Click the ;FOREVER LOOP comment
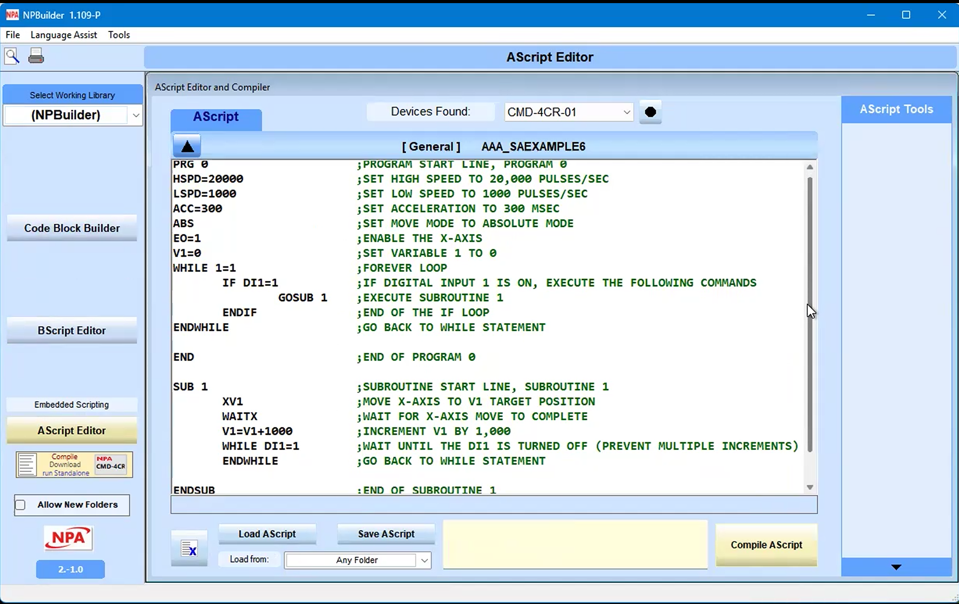The image size is (959, 604). (x=402, y=268)
